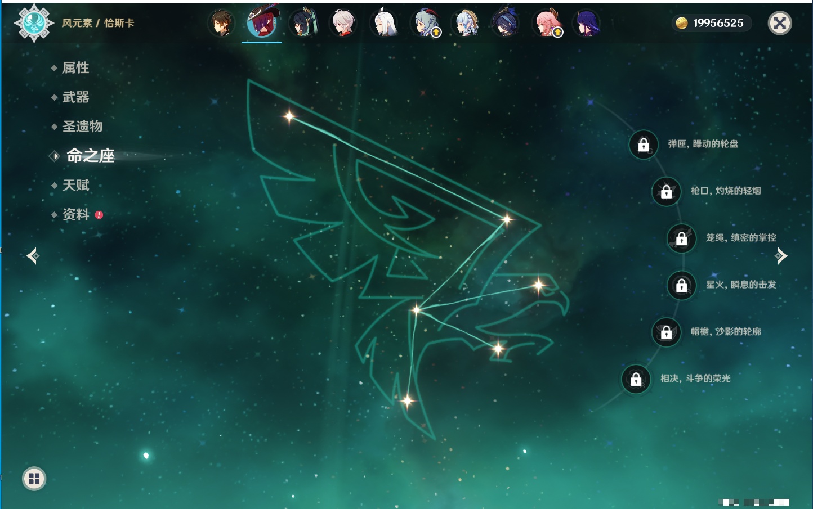Screen dimensions: 813x509
Task: Click the constellation label "枪口，灼烧的轻烟"
Action: tap(726, 191)
